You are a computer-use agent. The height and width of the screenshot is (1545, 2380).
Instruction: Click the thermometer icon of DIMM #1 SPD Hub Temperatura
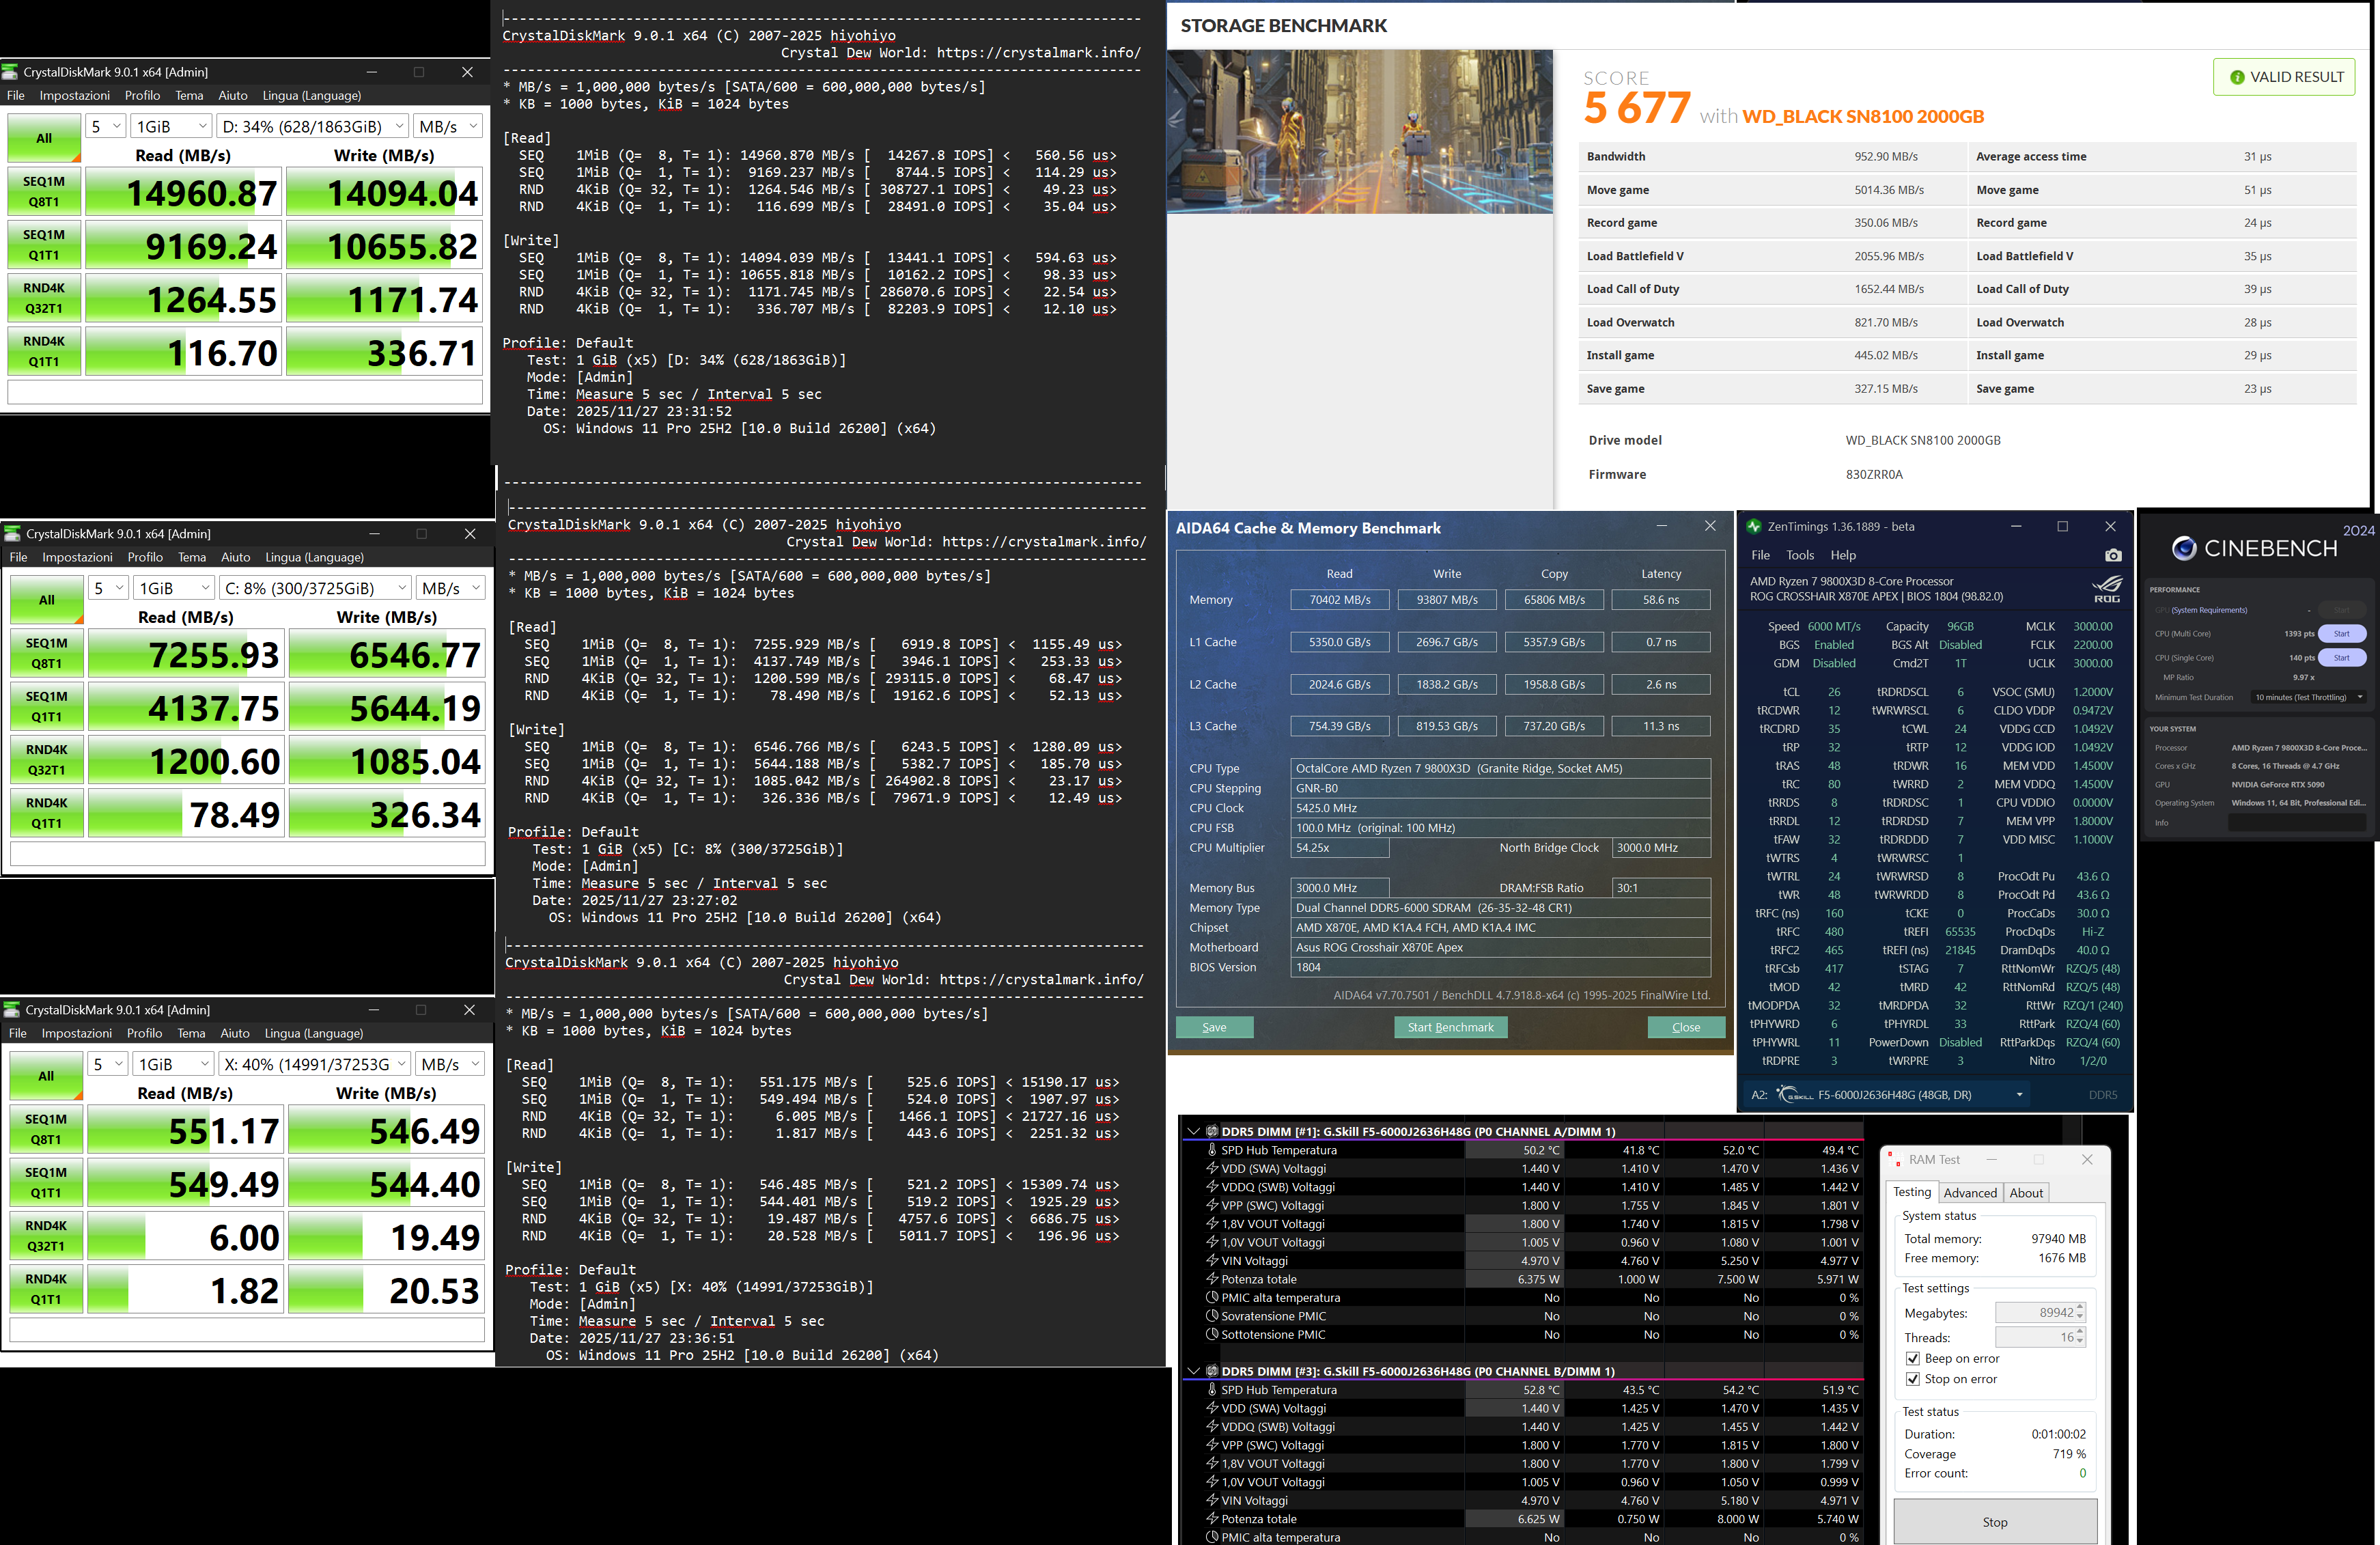point(1212,1150)
